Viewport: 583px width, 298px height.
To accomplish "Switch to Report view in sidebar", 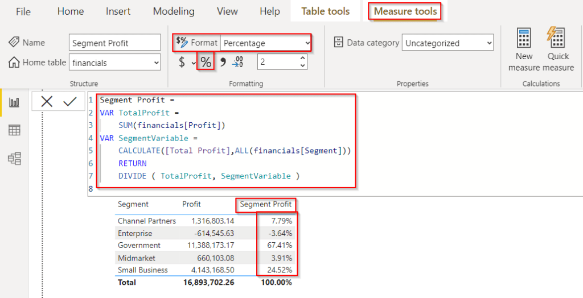I will tap(14, 102).
